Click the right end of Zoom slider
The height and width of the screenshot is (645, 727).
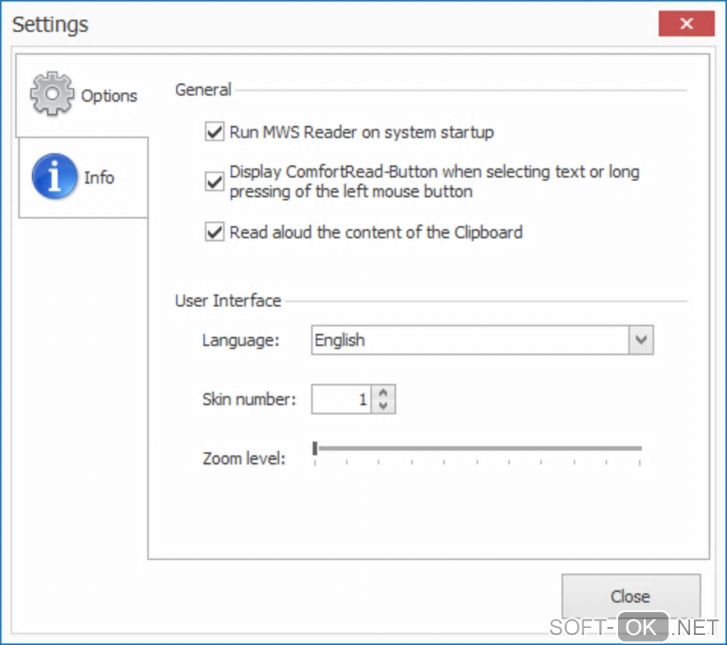click(639, 448)
